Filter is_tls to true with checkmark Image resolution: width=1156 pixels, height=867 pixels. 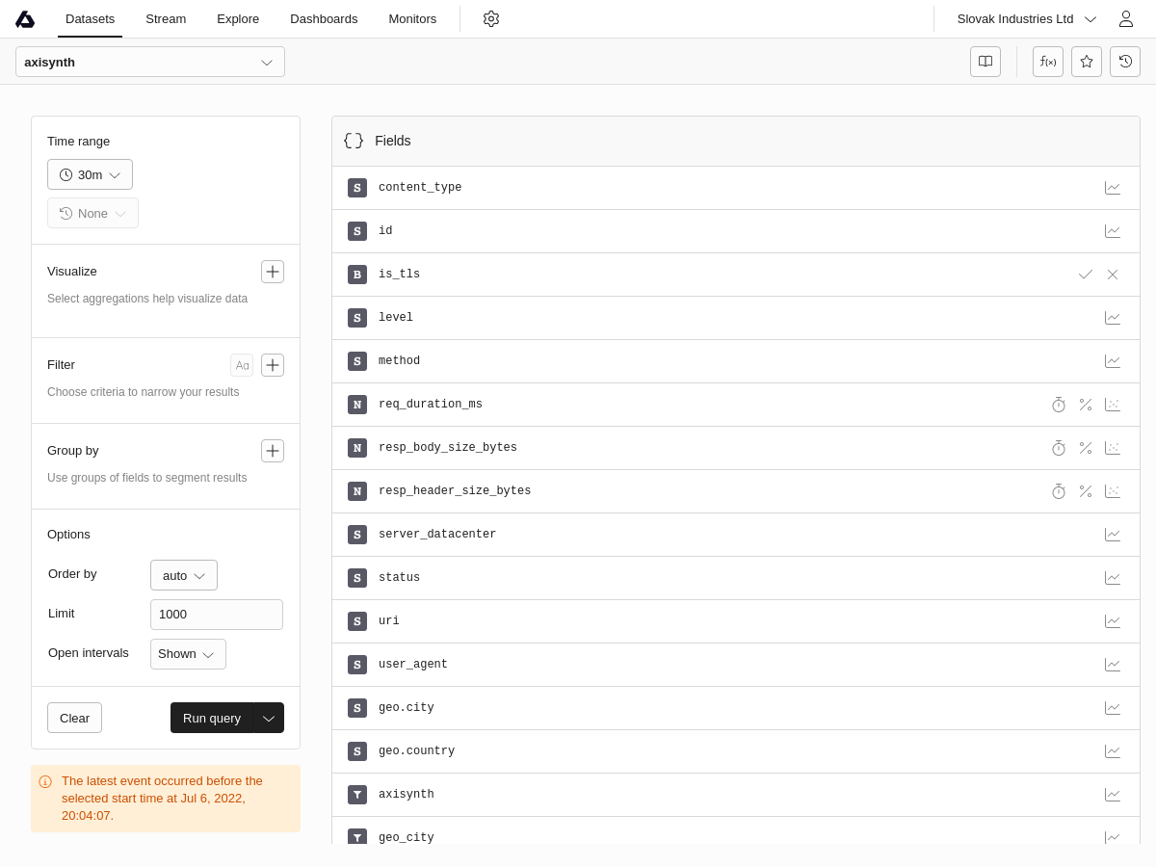(1086, 275)
